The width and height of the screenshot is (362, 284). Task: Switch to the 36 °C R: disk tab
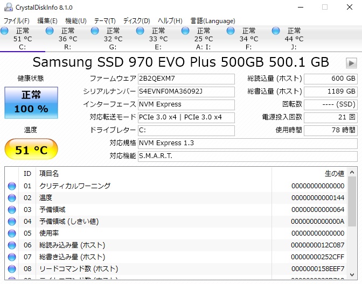(x=68, y=39)
